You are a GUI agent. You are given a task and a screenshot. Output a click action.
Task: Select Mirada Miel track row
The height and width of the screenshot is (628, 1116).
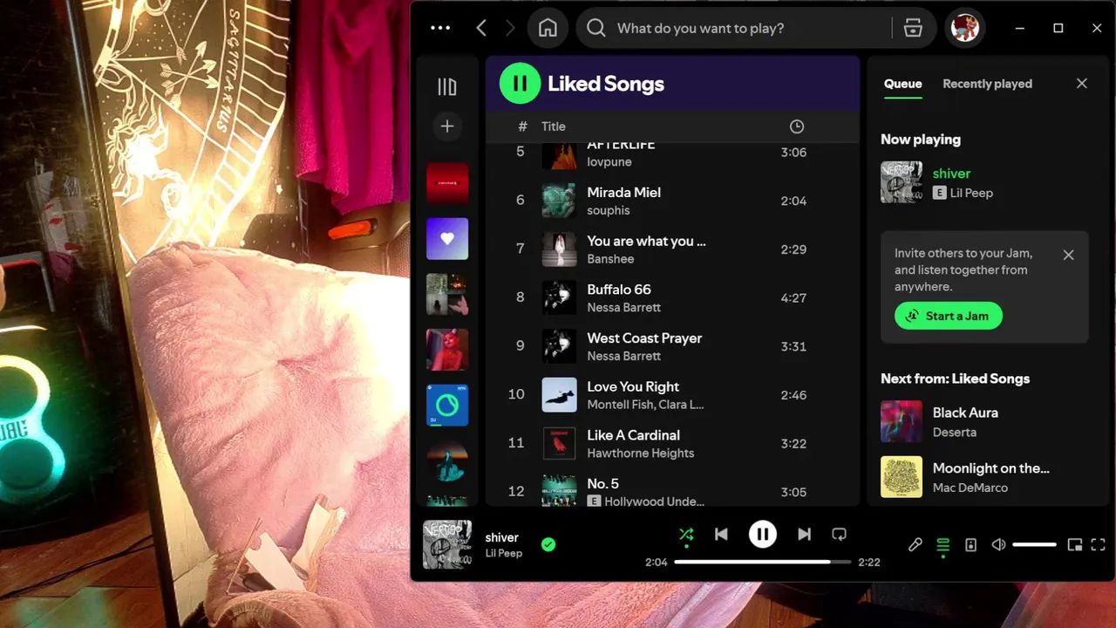(x=671, y=201)
